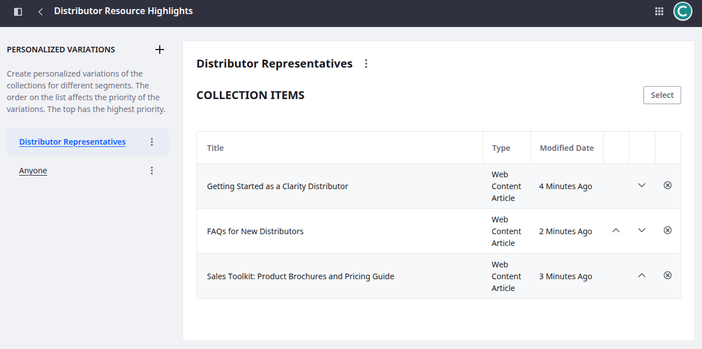Remove FAQs for New Distributors item

668,230
